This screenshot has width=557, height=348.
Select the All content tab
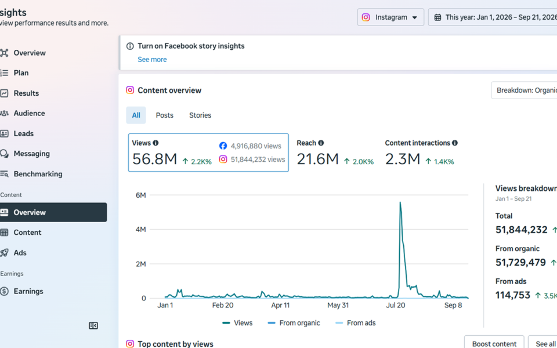coord(136,115)
